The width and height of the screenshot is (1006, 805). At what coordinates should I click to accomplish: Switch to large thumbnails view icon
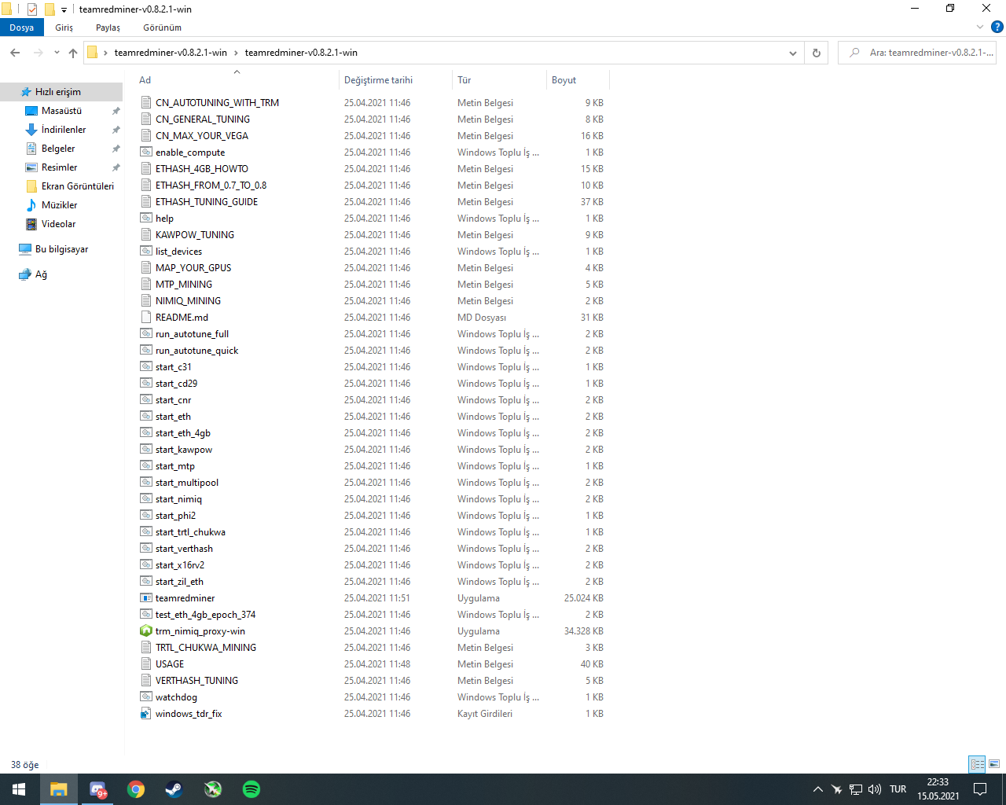[x=994, y=763]
